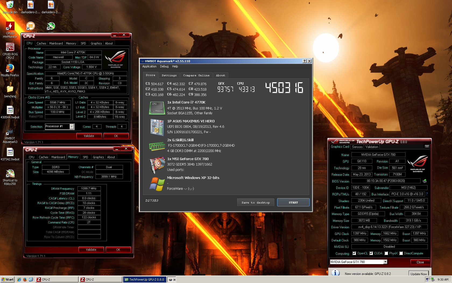Click system tray clock 9:30 AM
452x283 pixels.
tap(443, 279)
